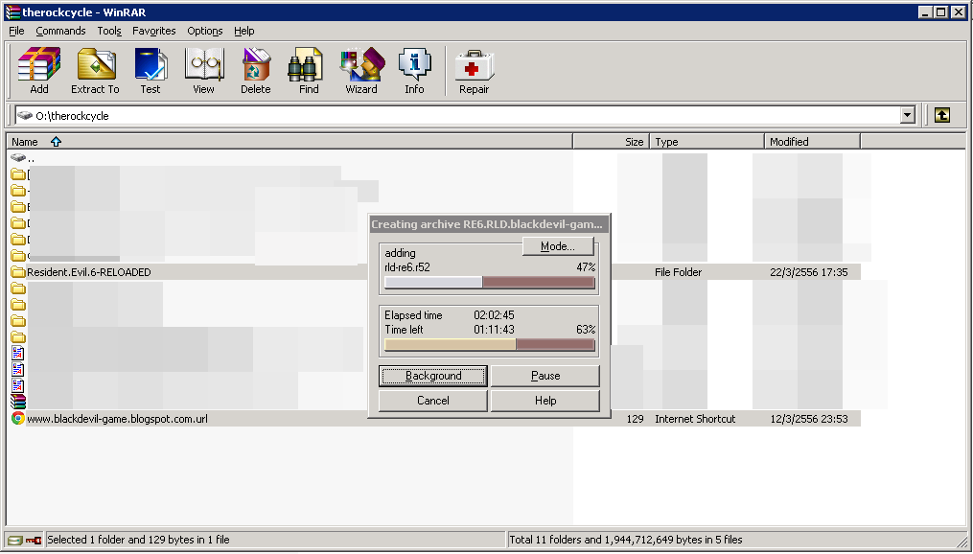This screenshot has height=554, width=973.
Task: Click the 129 size cell
Action: point(635,419)
